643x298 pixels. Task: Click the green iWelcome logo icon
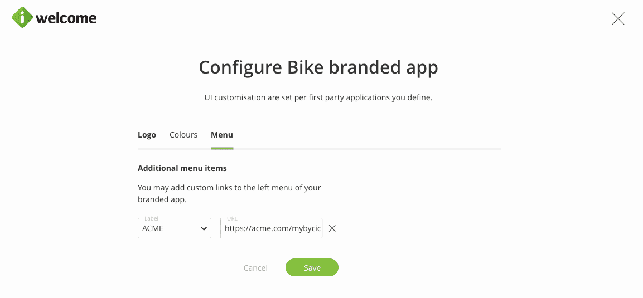coord(22,18)
